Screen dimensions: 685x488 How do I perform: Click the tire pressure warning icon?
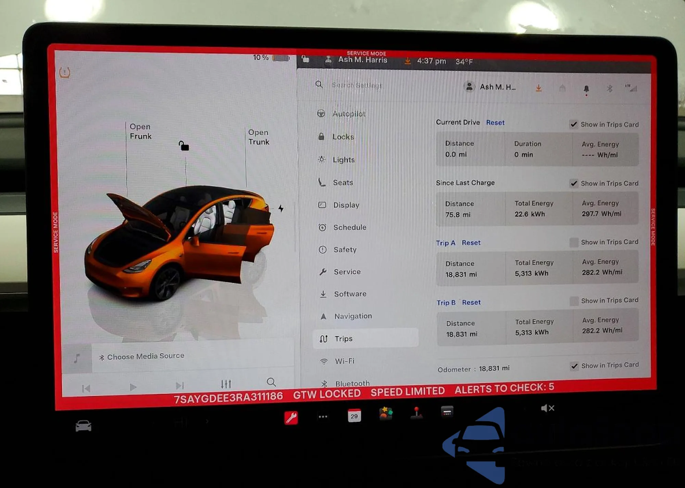pos(65,72)
